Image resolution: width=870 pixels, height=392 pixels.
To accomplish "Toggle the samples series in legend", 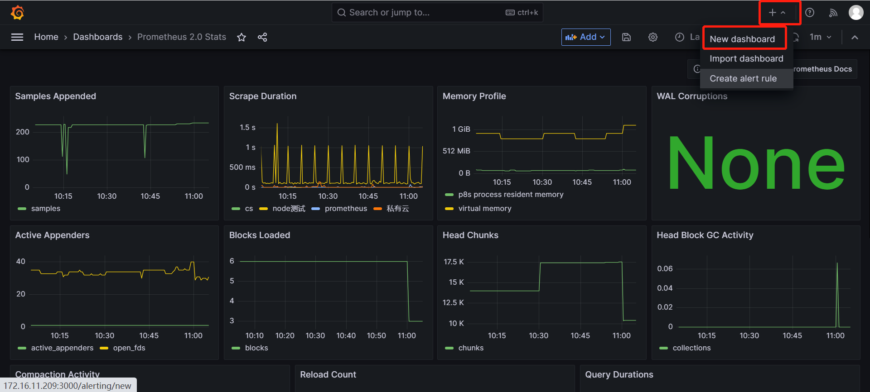I will [x=45, y=209].
